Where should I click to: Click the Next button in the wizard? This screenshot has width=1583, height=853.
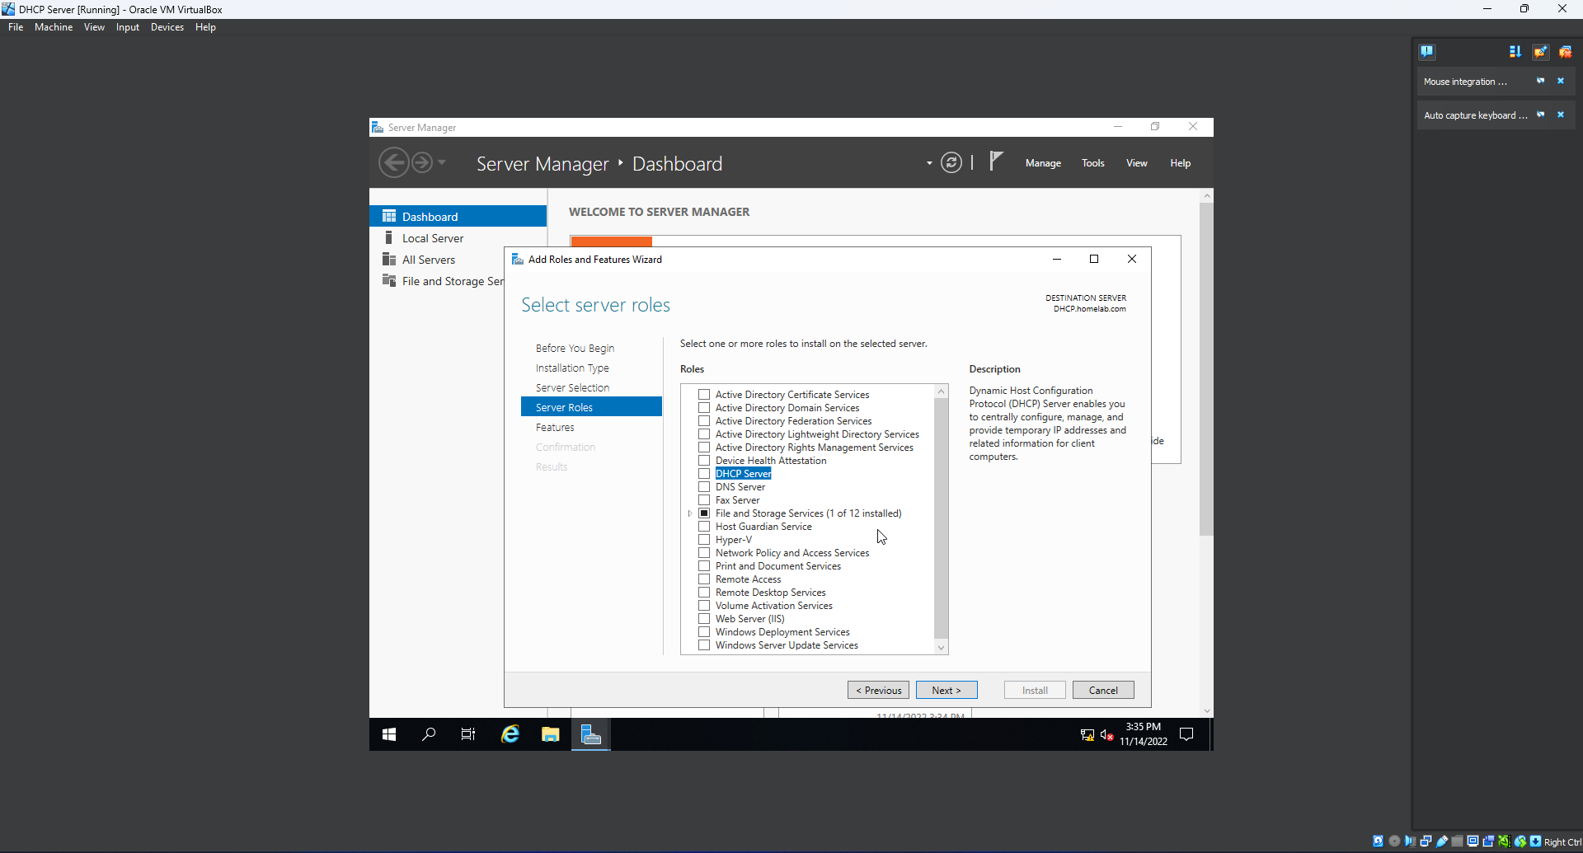pos(947,690)
